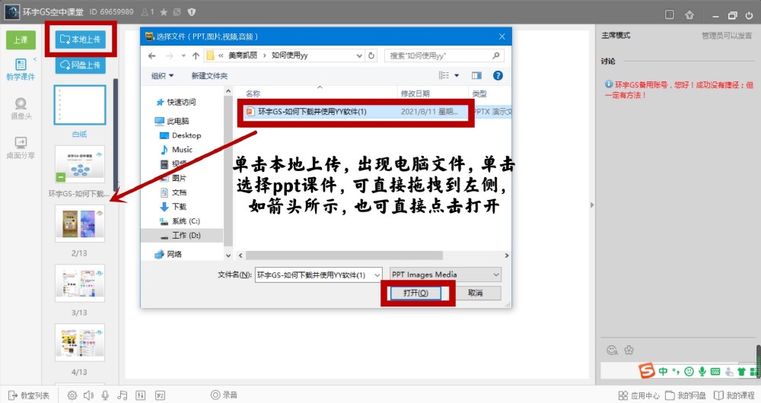The width and height of the screenshot is (761, 403).
Task: Click the member count icon in title bar
Action: (147, 11)
